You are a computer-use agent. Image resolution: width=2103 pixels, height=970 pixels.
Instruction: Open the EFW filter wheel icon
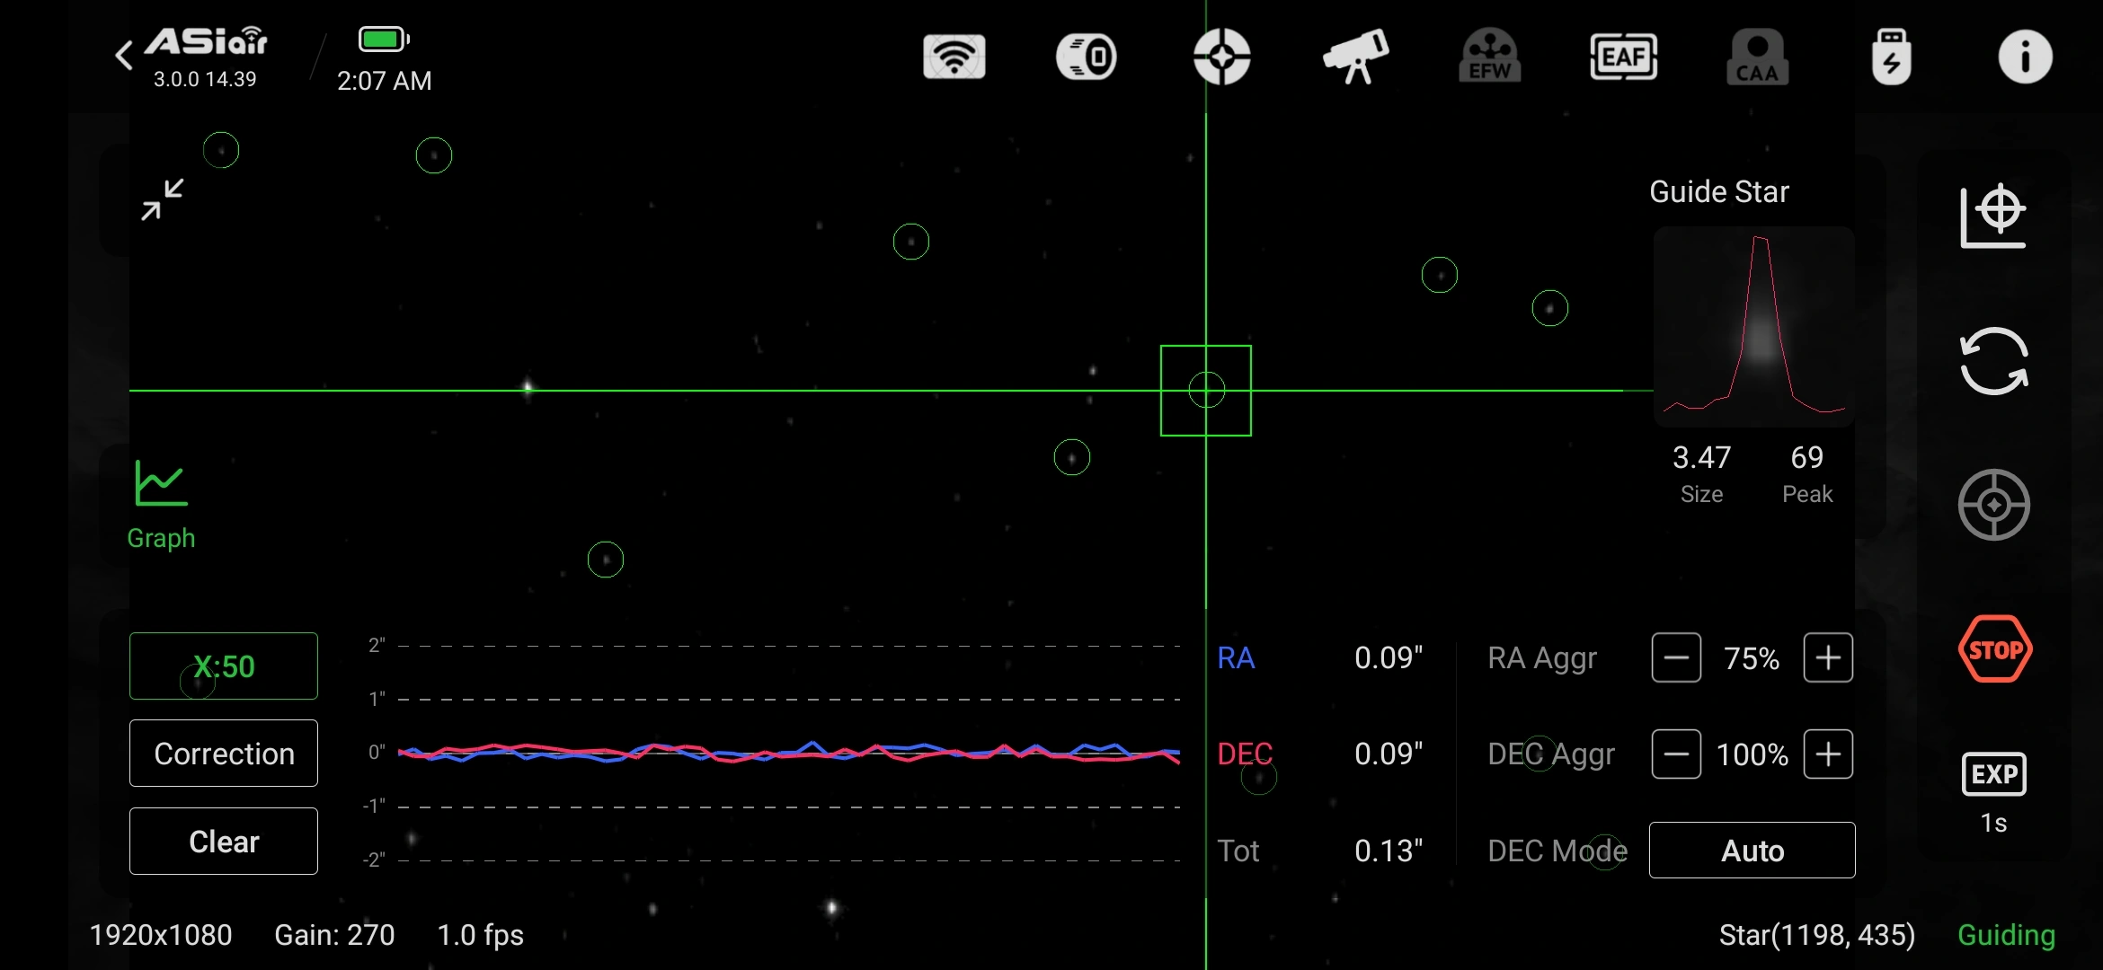tap(1490, 57)
